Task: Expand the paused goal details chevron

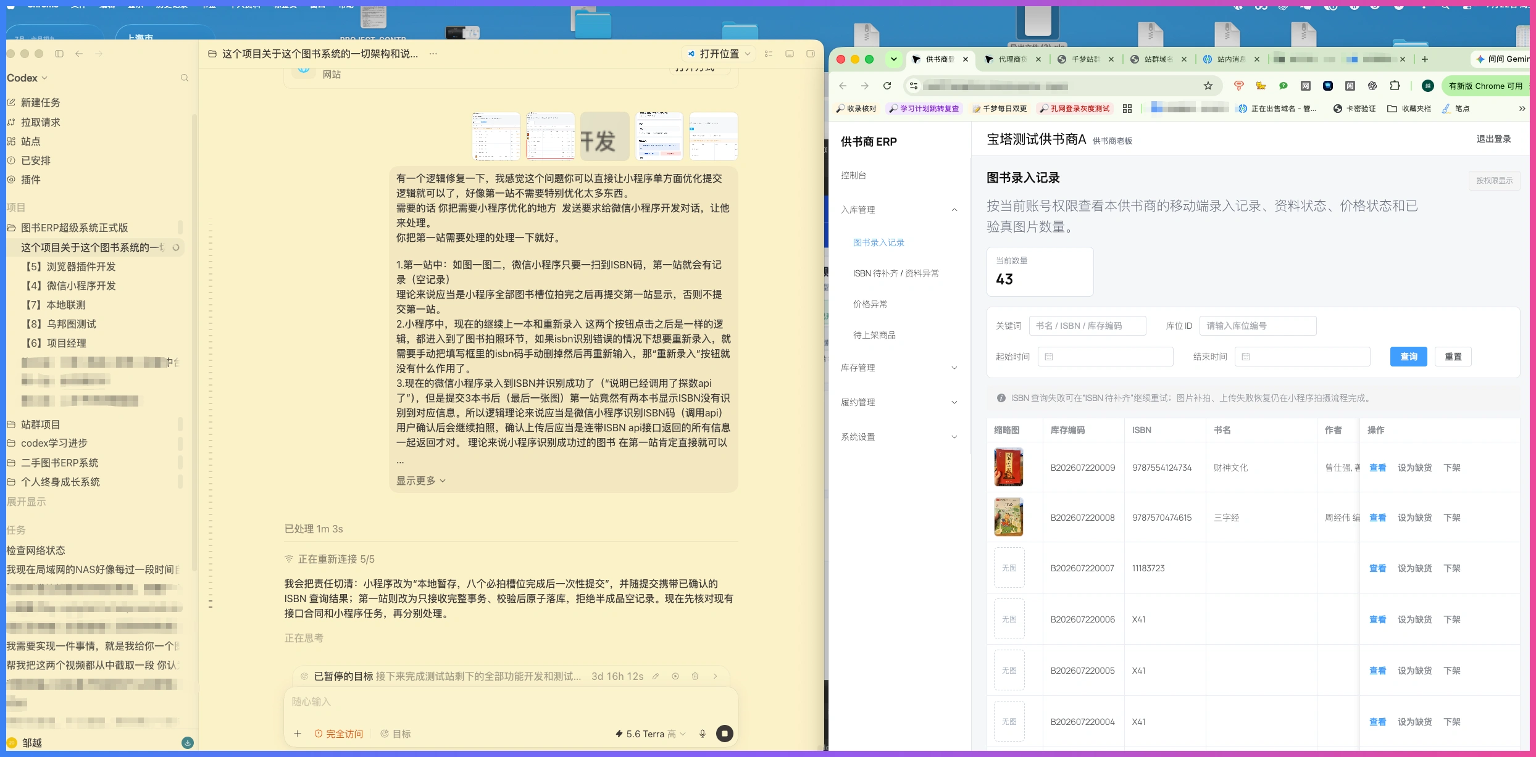Action: pyautogui.click(x=716, y=676)
